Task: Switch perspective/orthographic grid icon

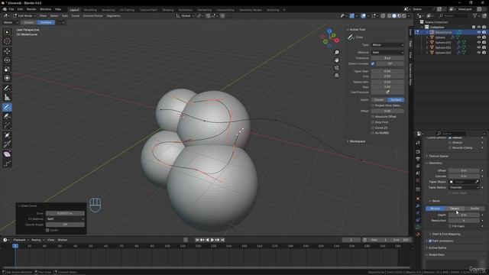Action: click(336, 76)
